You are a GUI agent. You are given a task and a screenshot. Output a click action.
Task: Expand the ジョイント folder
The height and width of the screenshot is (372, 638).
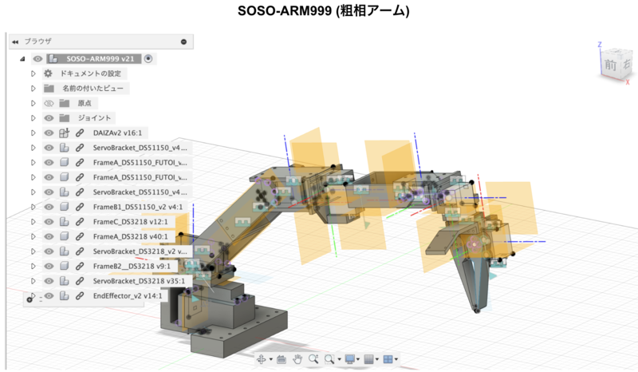[33, 118]
